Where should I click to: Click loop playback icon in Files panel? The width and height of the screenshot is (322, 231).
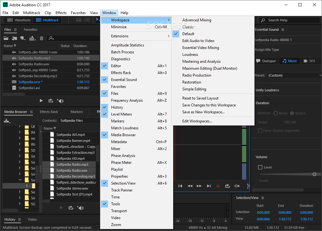coord(51,101)
